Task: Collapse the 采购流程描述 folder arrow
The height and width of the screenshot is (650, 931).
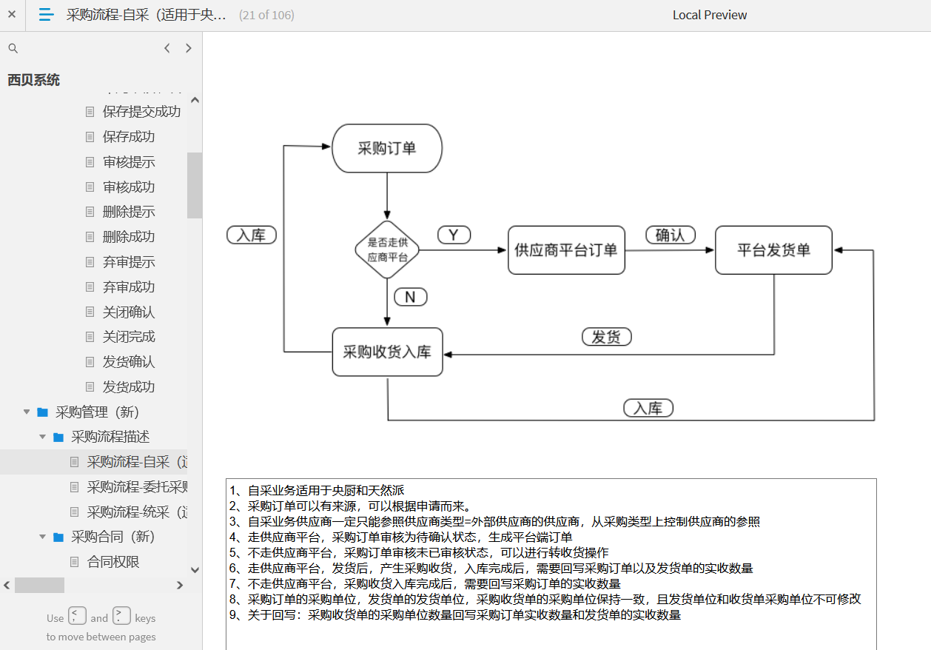Action: click(42, 438)
